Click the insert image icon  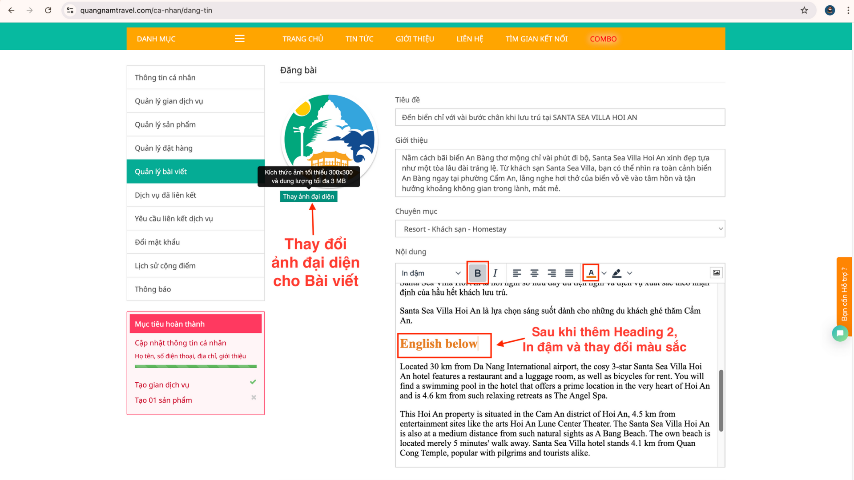[x=716, y=273]
